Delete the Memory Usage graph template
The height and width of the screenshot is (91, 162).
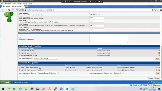point(159,55)
